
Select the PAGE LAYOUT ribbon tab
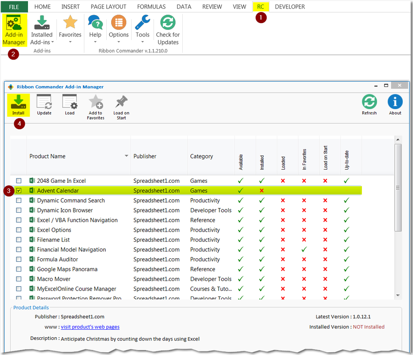108,7
